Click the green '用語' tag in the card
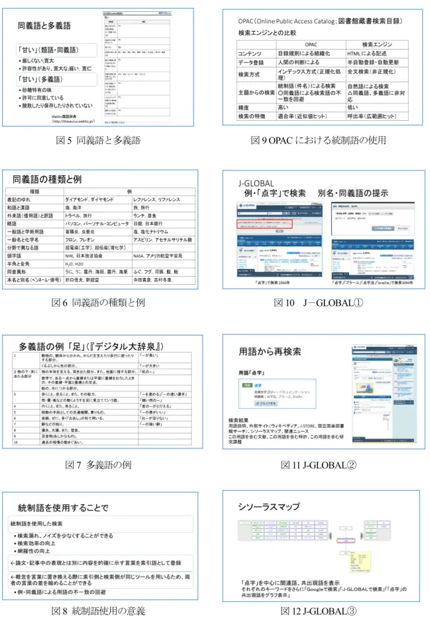This screenshot has width=430, height=621. click(x=247, y=385)
